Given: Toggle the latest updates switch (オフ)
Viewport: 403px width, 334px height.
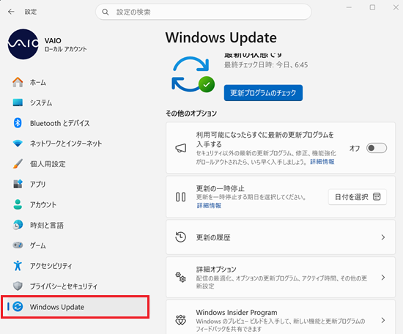Looking at the screenshot, I should tap(377, 148).
